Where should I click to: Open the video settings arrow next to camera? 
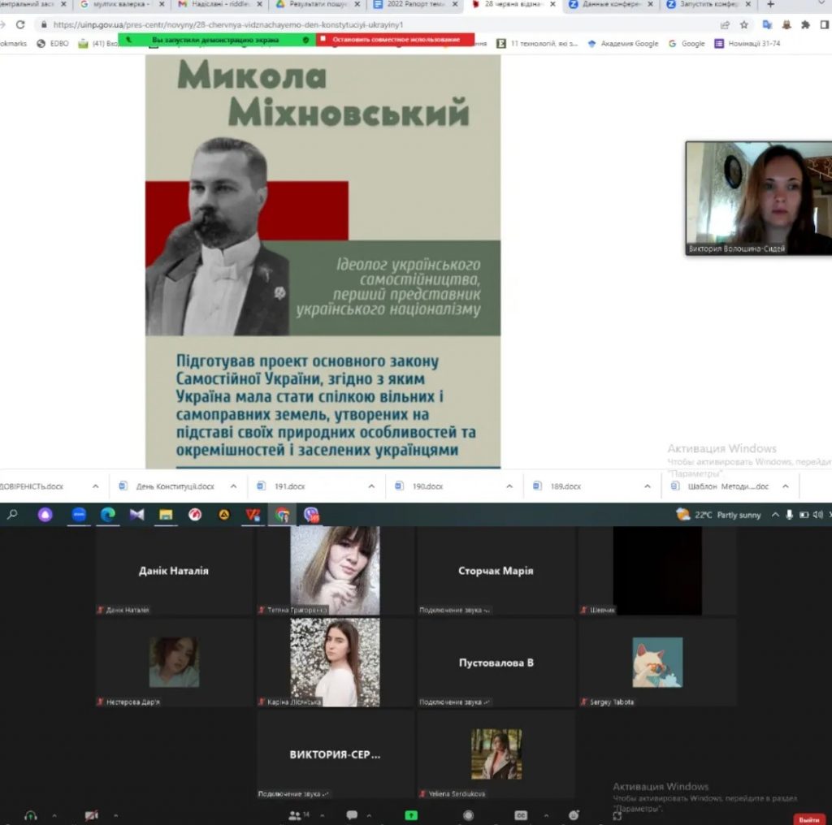click(x=115, y=814)
